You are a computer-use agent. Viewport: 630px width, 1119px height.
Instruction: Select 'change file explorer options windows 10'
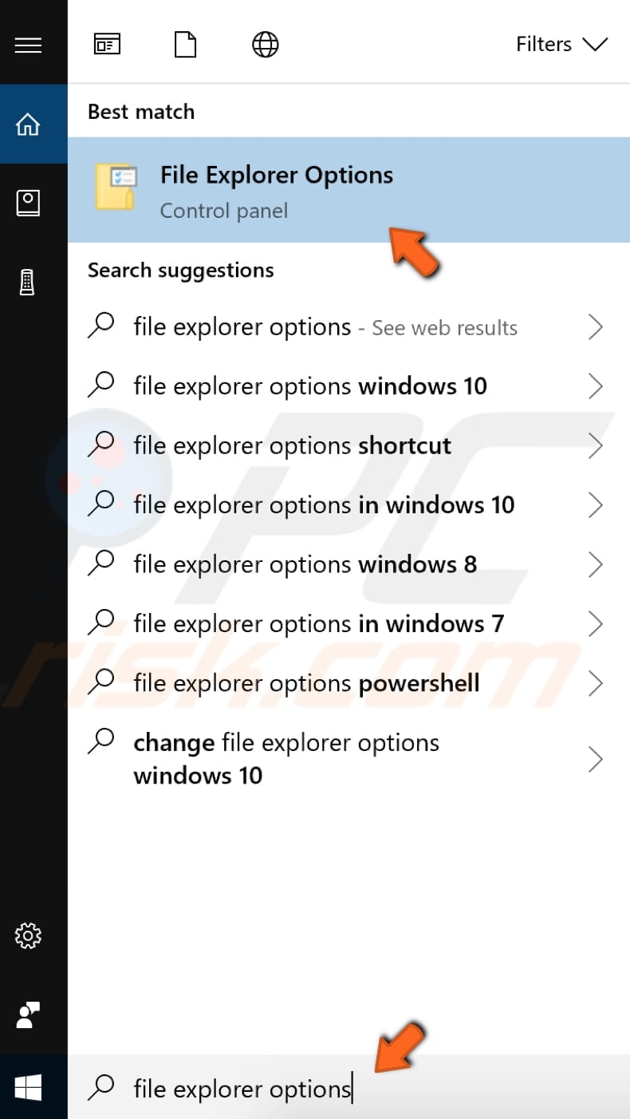coord(285,758)
